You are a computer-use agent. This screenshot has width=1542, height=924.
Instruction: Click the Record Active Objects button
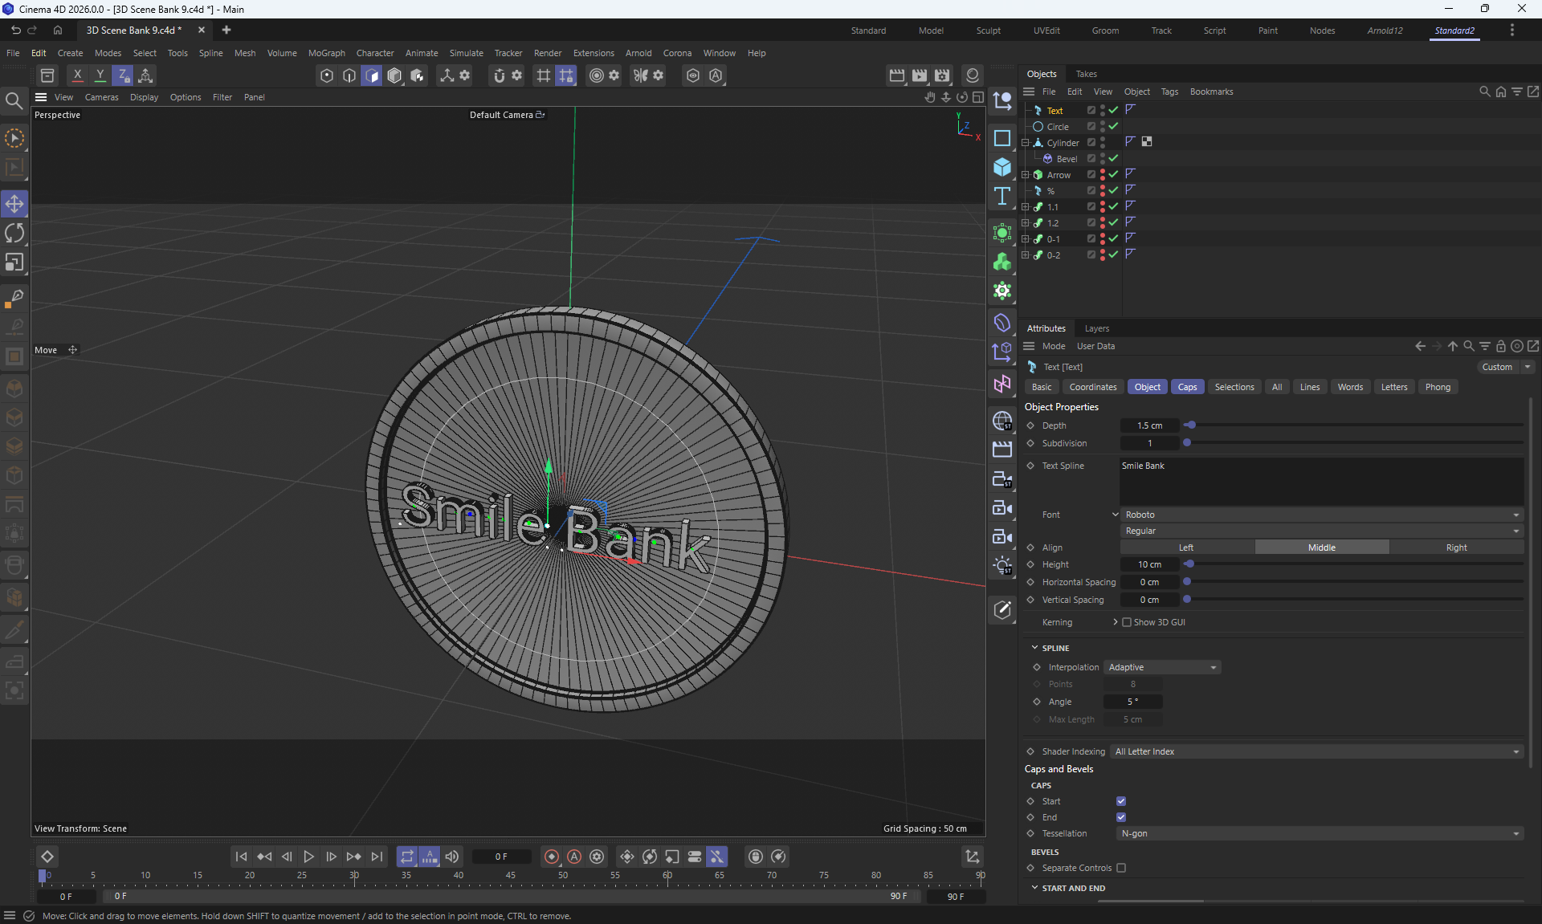[x=551, y=857]
